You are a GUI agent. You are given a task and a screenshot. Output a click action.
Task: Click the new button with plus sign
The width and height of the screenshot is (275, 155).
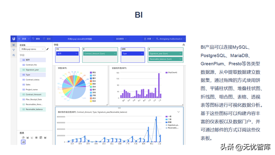(x=24, y=39)
